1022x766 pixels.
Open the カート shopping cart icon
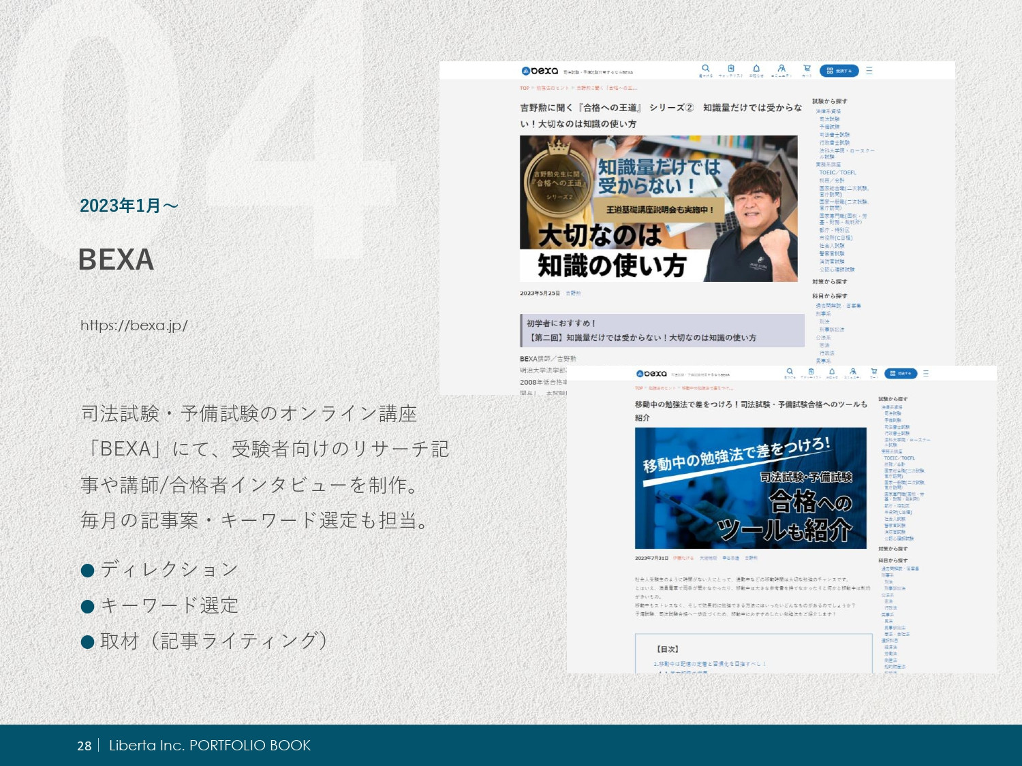tap(807, 67)
